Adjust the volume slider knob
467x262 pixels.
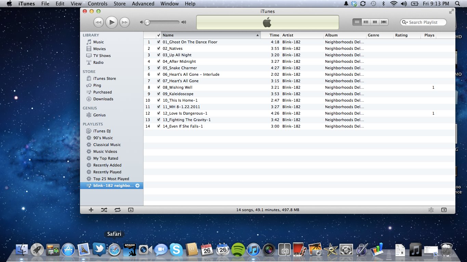[x=147, y=22]
